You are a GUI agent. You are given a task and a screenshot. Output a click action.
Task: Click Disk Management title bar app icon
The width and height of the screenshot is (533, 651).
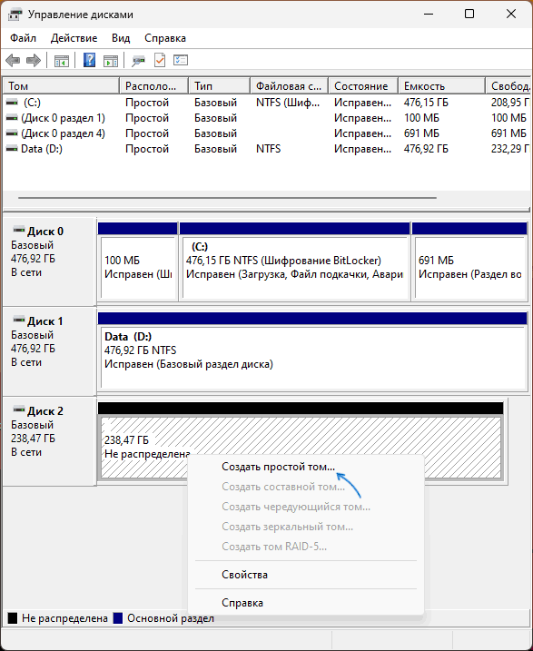(15, 15)
